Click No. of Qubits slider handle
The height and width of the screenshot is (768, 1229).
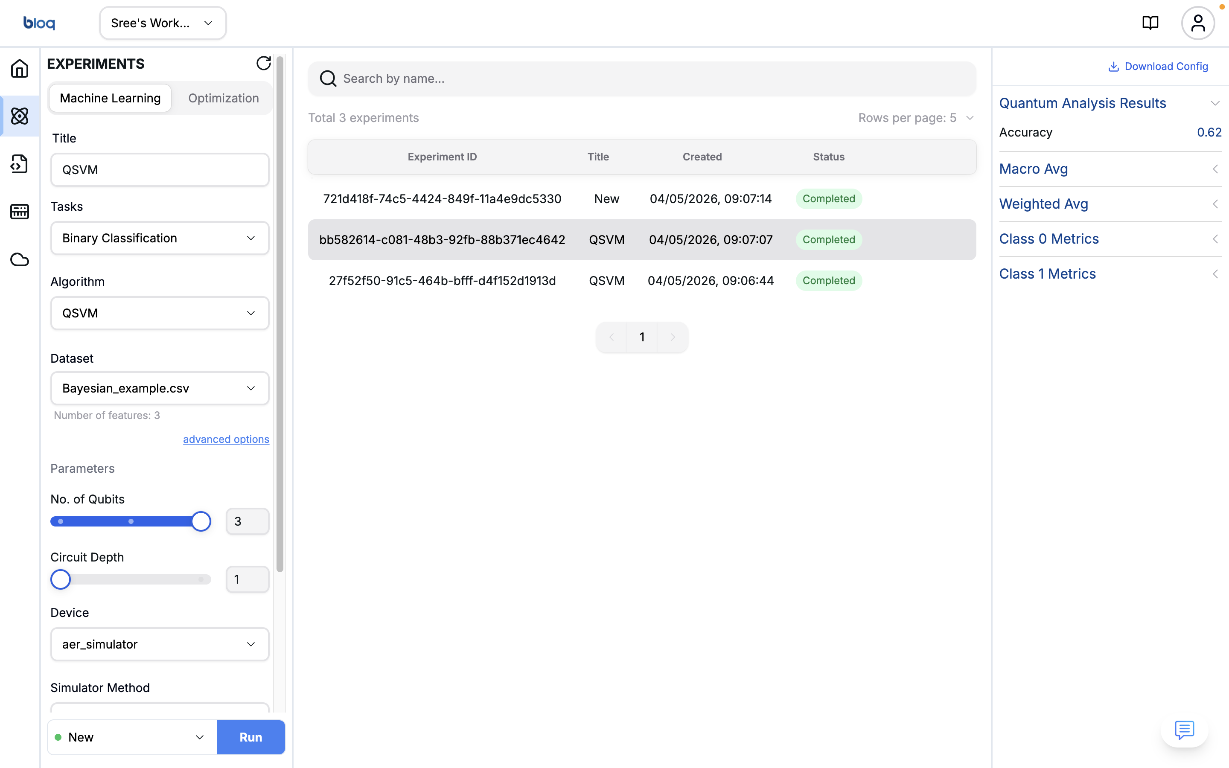pos(201,522)
